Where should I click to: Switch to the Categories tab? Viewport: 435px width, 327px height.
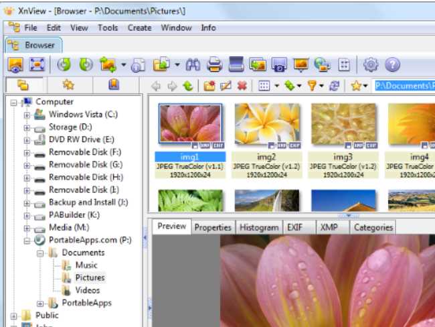(373, 228)
